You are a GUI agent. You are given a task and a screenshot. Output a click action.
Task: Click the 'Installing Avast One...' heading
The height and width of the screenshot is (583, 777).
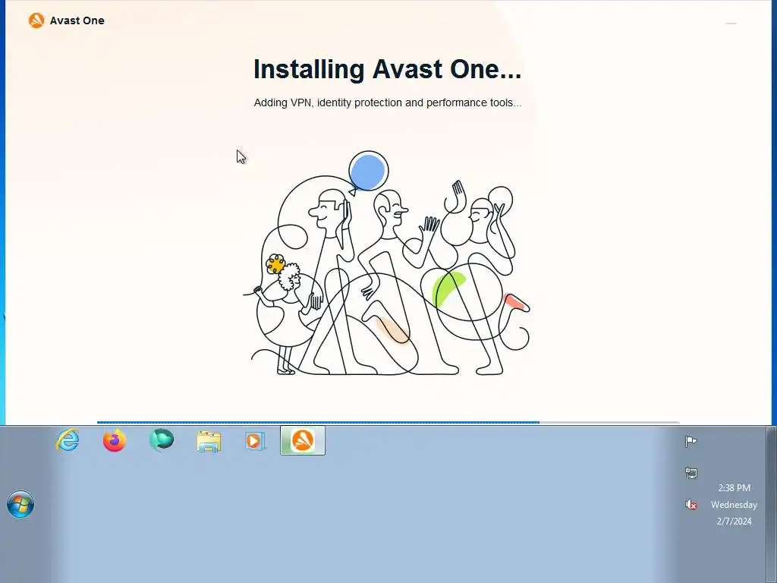click(x=388, y=69)
